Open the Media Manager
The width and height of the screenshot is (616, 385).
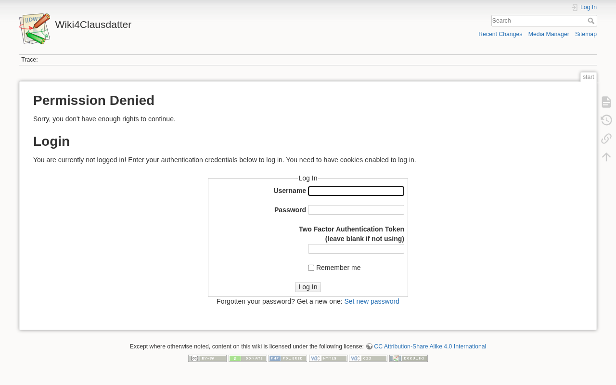click(549, 34)
